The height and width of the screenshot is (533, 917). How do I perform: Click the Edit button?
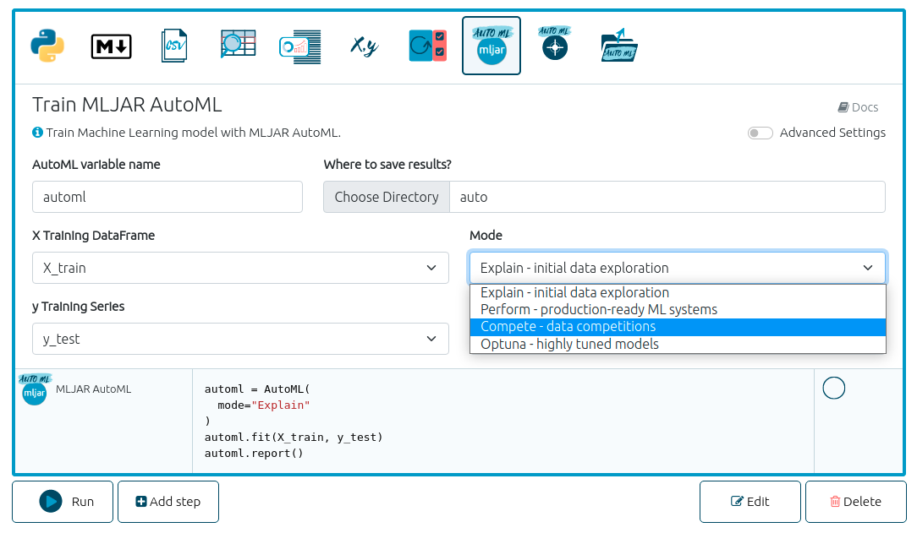(x=750, y=502)
